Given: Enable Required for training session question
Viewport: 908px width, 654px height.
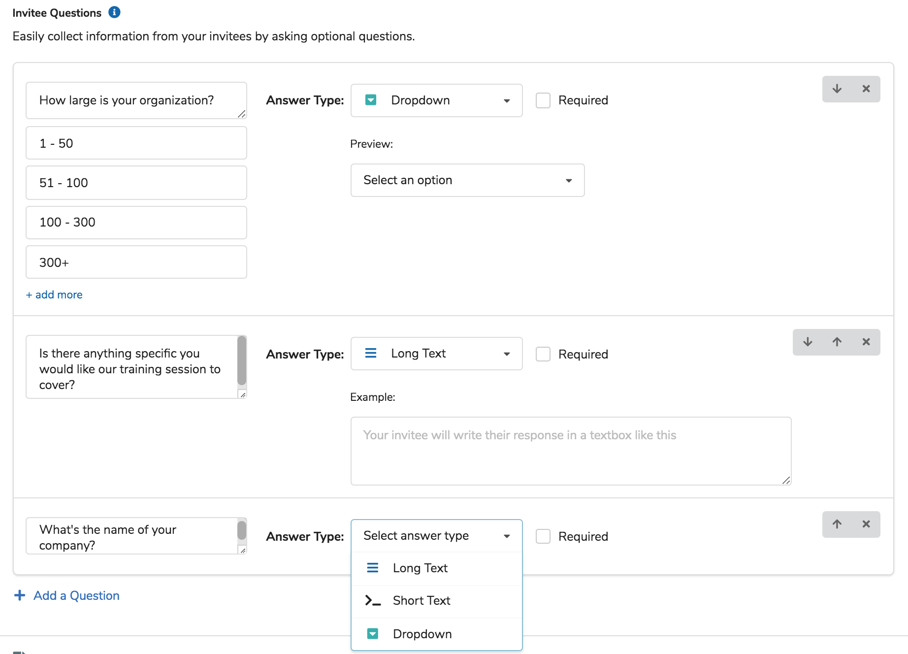Looking at the screenshot, I should coord(543,355).
